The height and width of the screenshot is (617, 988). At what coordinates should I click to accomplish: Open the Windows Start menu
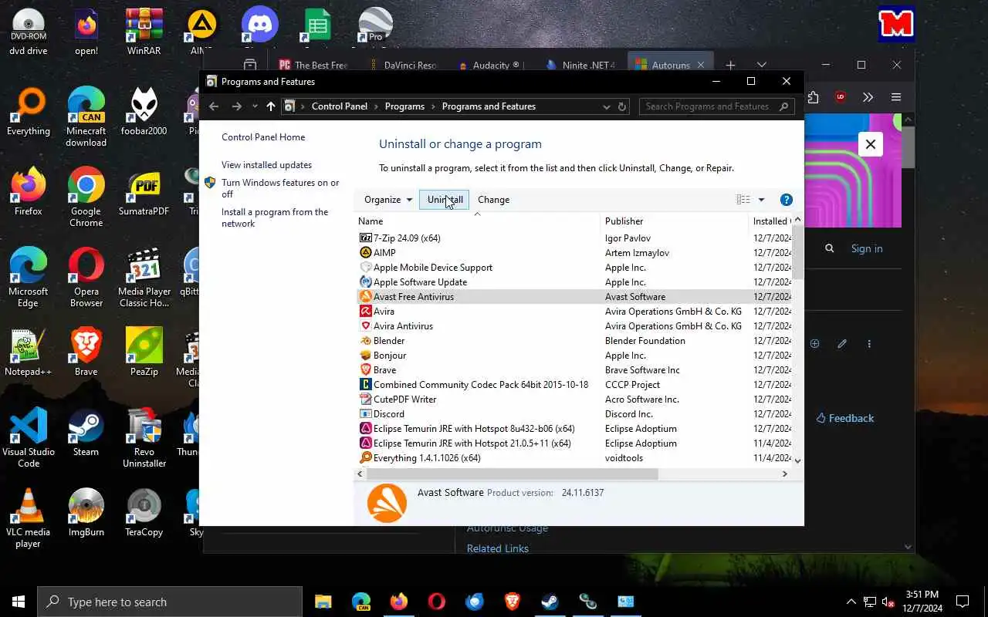pyautogui.click(x=19, y=602)
